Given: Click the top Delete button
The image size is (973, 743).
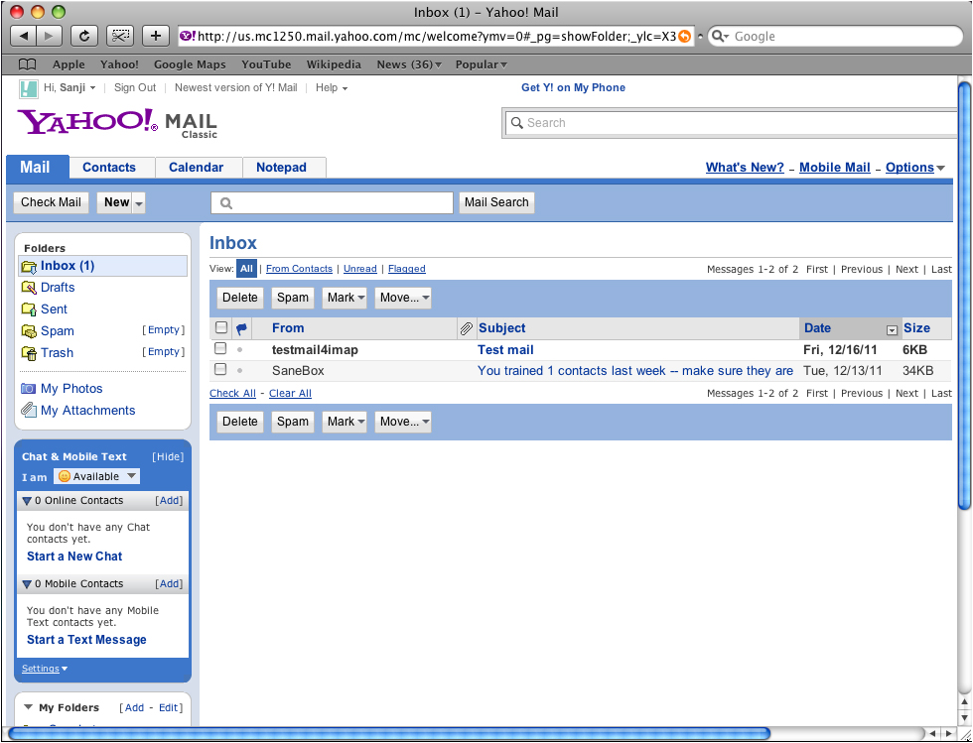Looking at the screenshot, I should (240, 298).
